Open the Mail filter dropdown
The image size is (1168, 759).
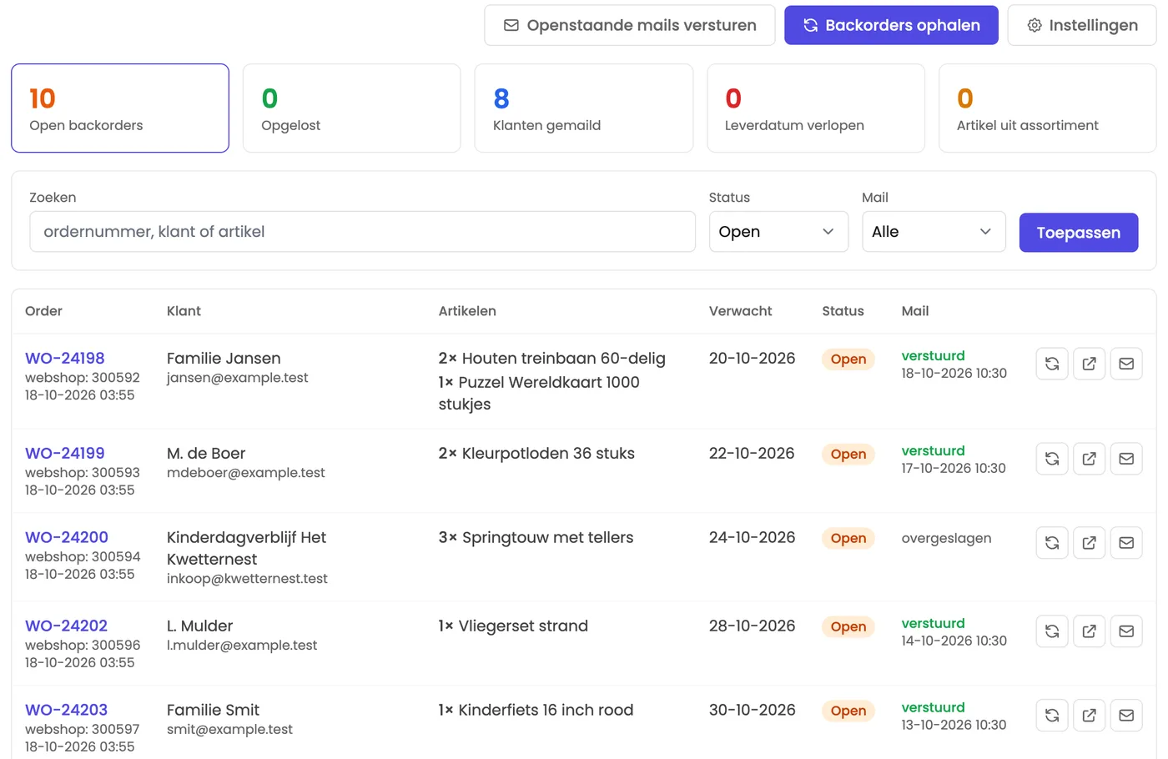coord(934,232)
